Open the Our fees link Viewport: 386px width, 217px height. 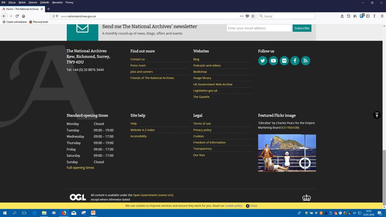click(199, 155)
